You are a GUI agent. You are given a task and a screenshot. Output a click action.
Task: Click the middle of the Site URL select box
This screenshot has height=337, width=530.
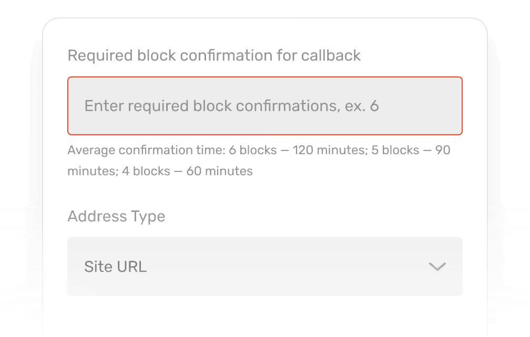tap(264, 267)
